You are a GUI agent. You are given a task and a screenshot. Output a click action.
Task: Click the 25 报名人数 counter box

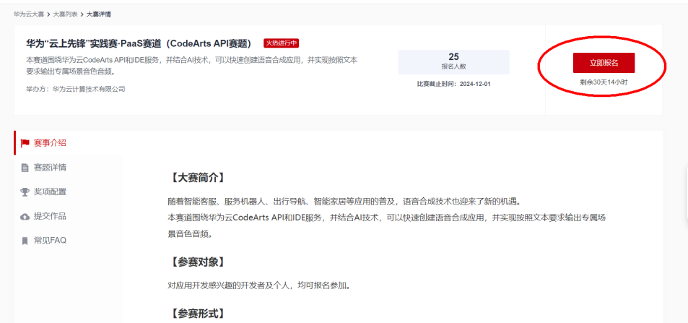click(453, 62)
